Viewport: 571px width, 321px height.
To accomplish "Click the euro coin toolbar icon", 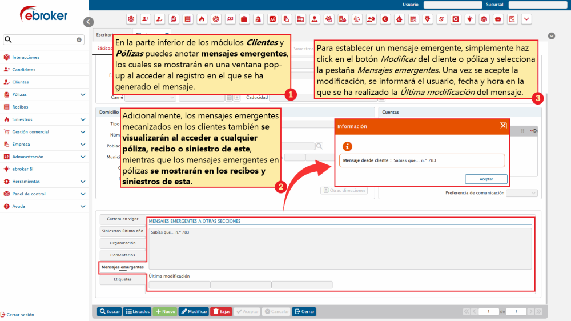I will (x=385, y=19).
